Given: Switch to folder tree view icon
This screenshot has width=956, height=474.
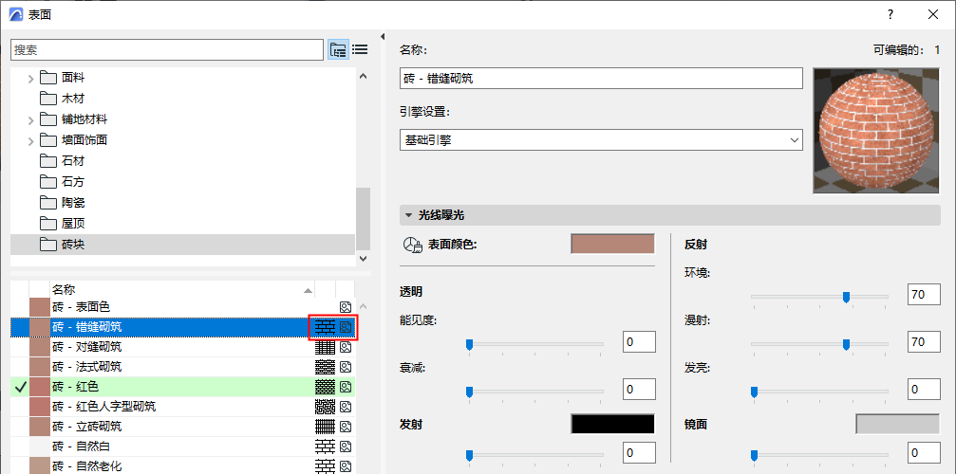Looking at the screenshot, I should coord(338,50).
